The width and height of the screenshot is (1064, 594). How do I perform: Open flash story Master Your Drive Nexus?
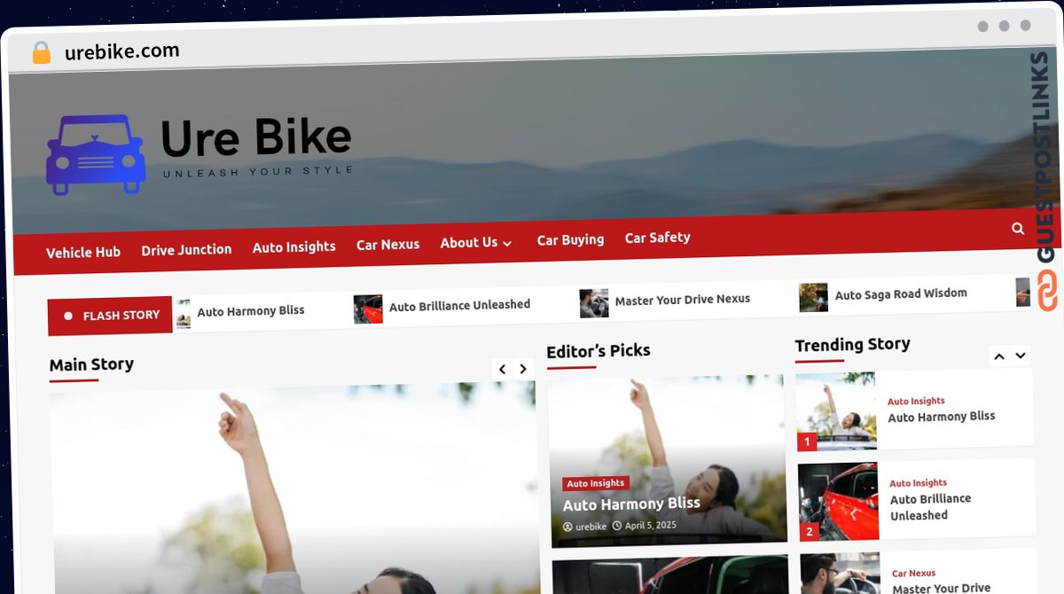682,300
